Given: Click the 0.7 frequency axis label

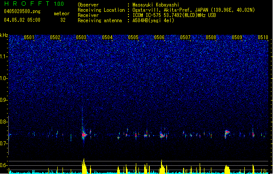Looking at the screenshot, I should 3,144.
